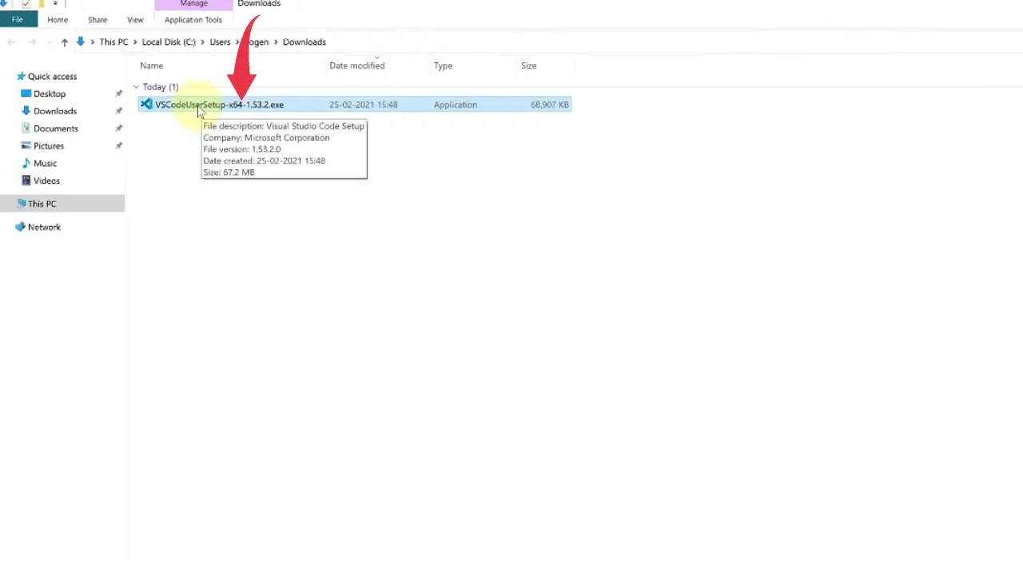The image size is (1023, 575).
Task: Sort by Date modified column header
Action: point(357,65)
